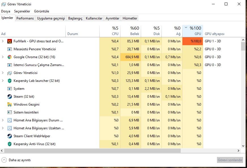Open the Seçenekler menu
Viewport: 247px width, 168px height.
tap(22, 11)
